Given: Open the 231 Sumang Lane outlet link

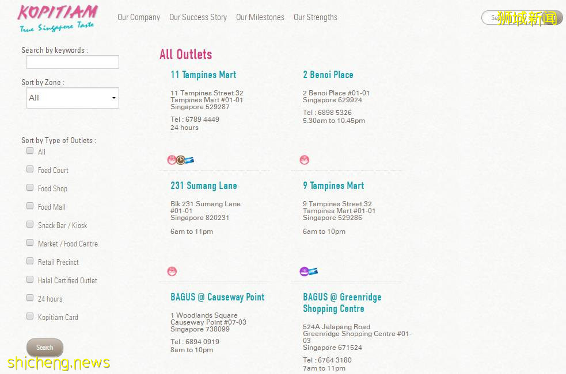Looking at the screenshot, I should pos(203,186).
